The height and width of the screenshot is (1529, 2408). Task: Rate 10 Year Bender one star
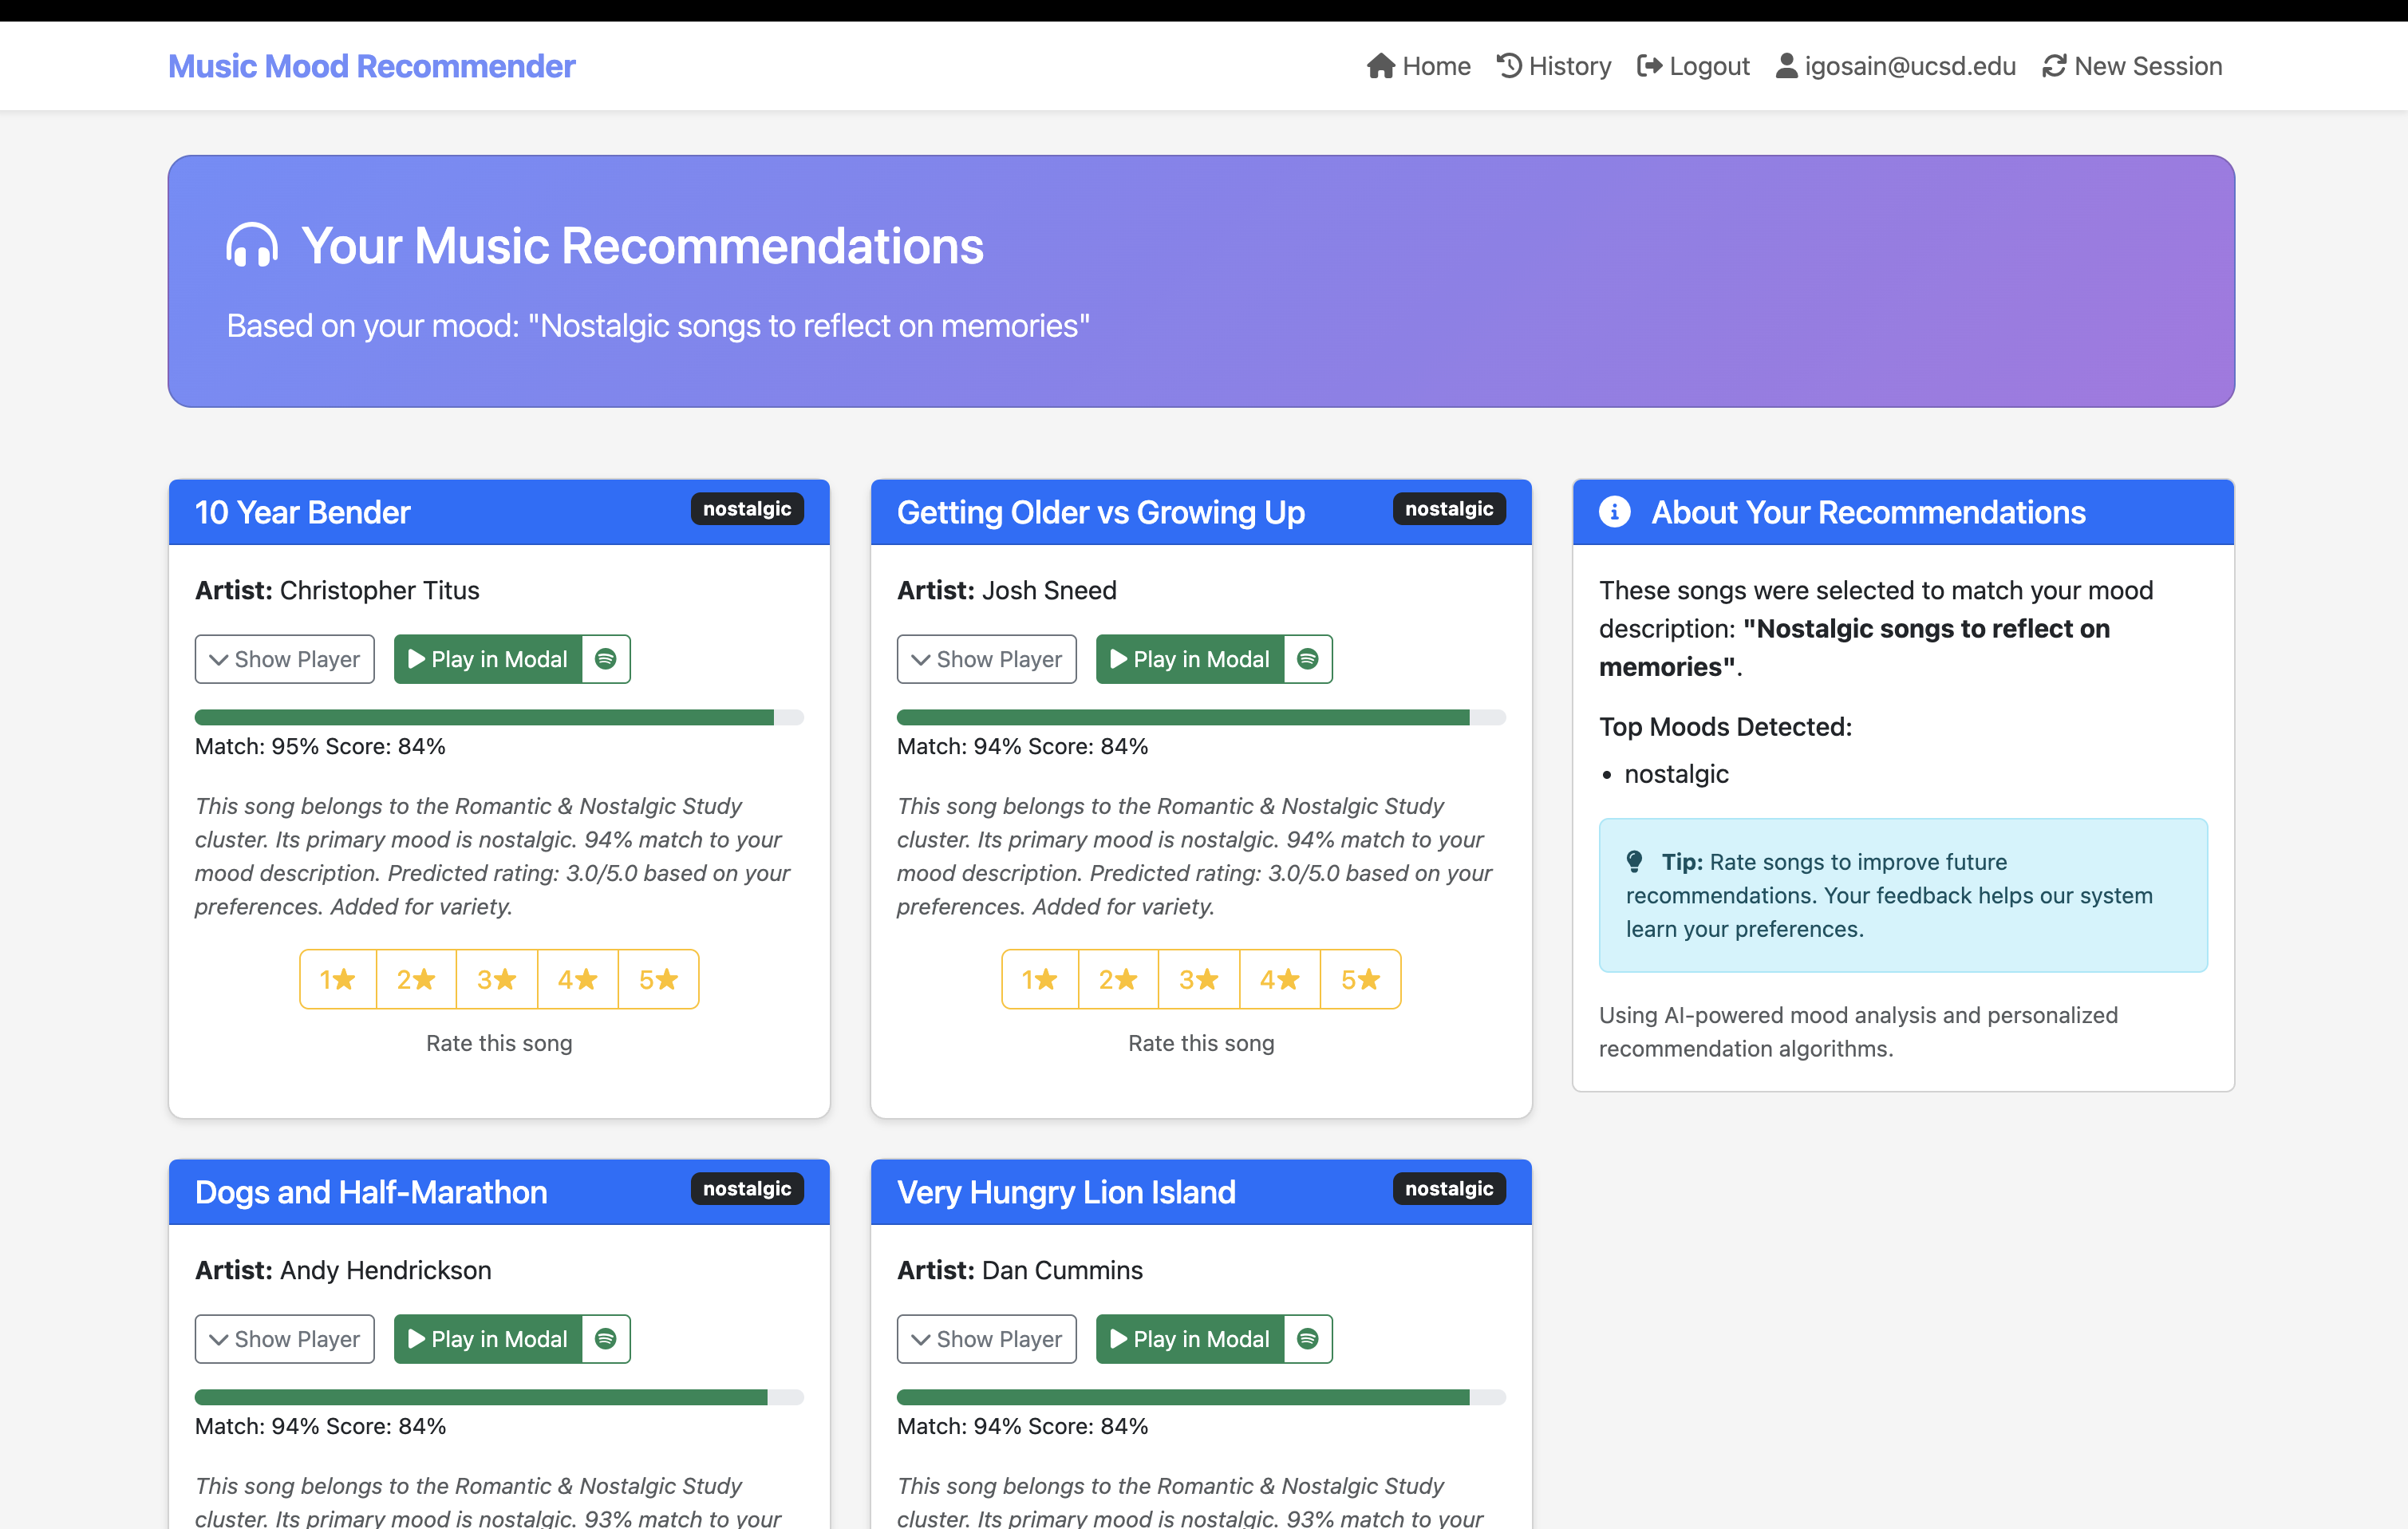337,979
